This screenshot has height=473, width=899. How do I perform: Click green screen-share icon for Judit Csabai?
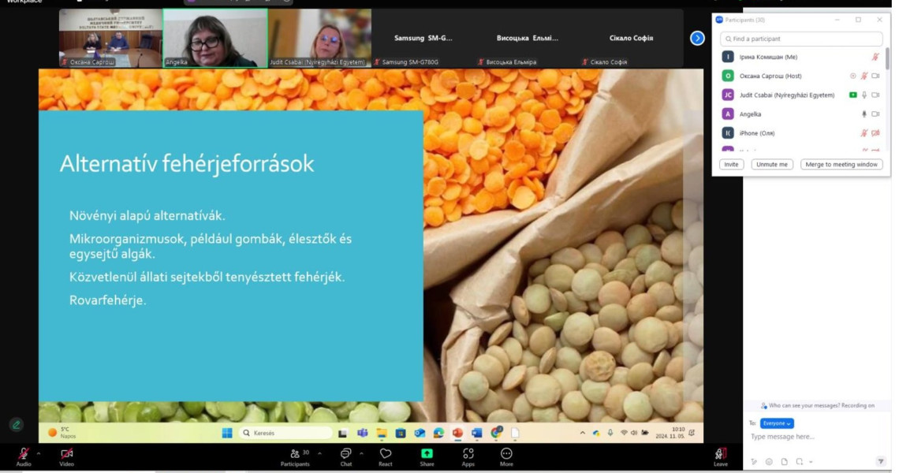coord(852,95)
